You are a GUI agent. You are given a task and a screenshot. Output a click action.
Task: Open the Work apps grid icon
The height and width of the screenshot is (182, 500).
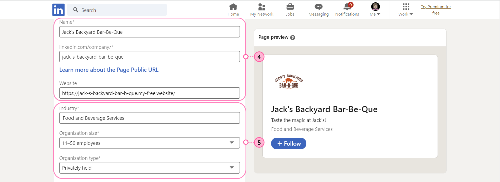[x=406, y=7]
